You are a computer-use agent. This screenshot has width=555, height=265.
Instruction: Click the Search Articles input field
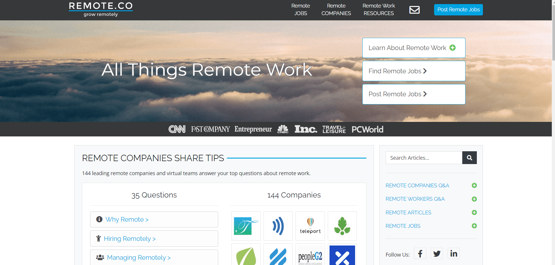424,158
